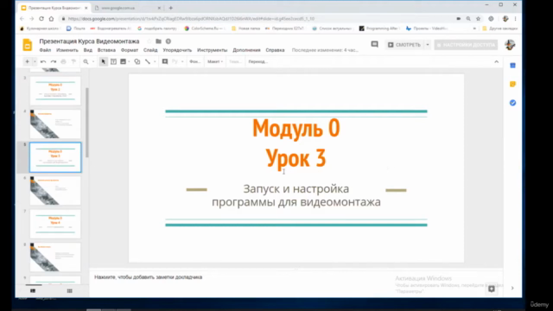Choose the Select arrow cursor tool
The width and height of the screenshot is (553, 311).
[x=104, y=61]
